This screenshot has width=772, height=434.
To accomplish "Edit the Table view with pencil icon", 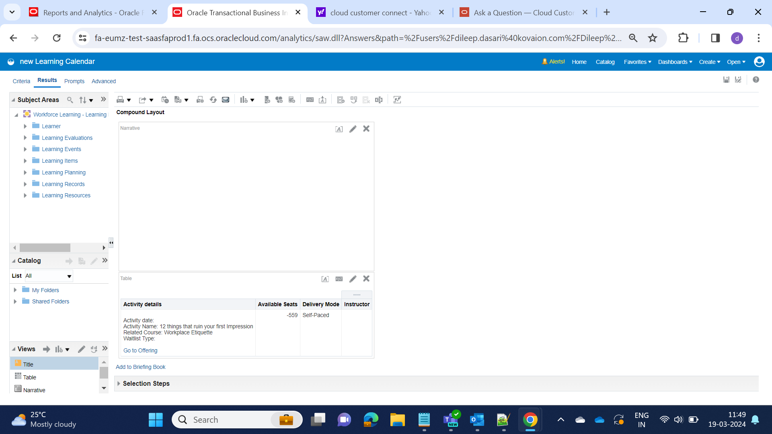I will (x=353, y=279).
